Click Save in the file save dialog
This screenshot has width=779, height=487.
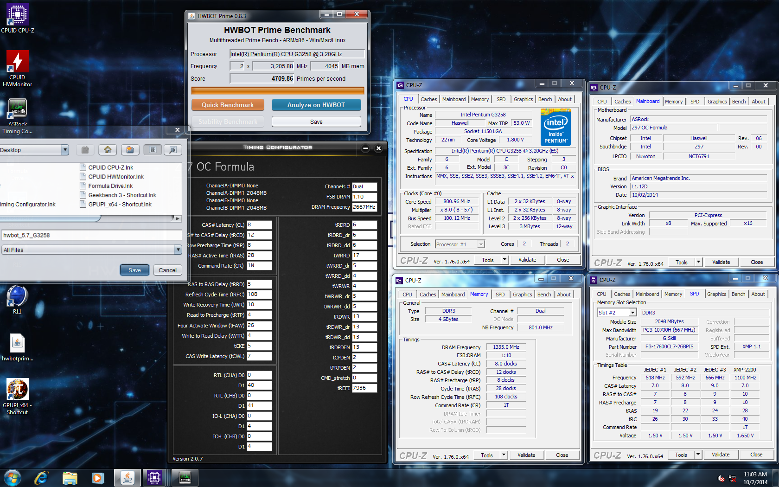134,270
